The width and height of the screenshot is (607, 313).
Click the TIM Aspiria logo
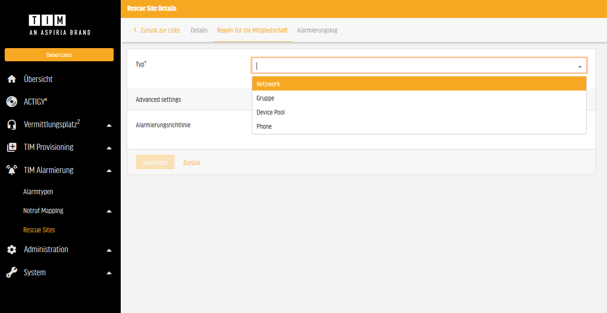(x=60, y=25)
